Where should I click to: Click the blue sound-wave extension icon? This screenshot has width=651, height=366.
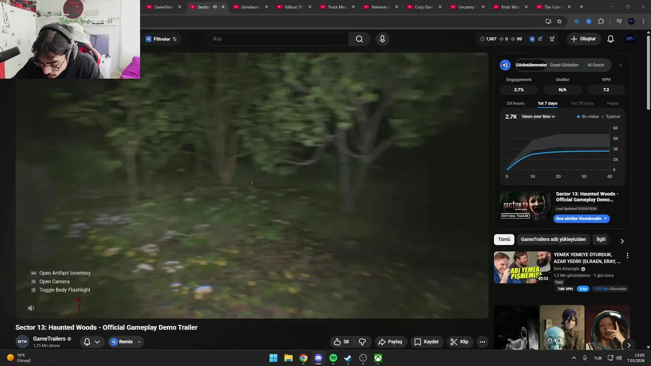coord(576,21)
